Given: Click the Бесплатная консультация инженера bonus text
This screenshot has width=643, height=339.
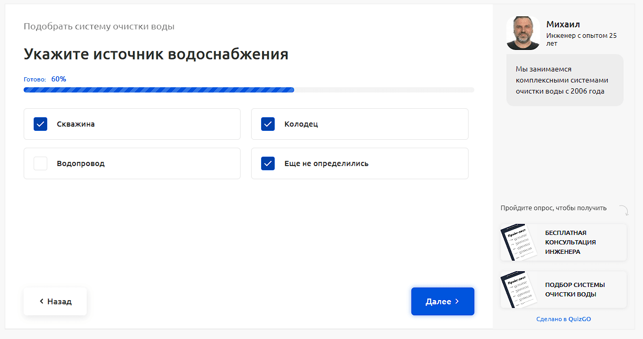Looking at the screenshot, I should 570,242.
